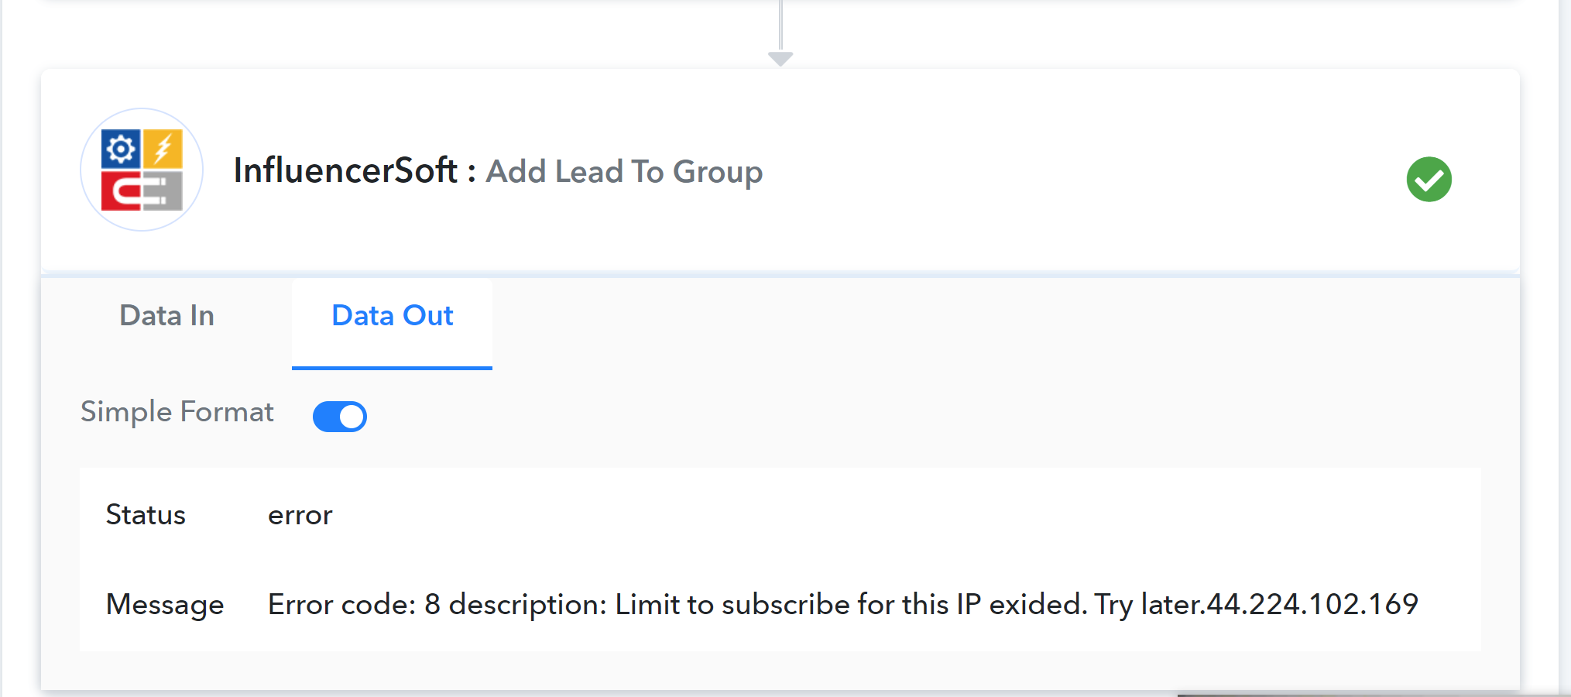1571x697 pixels.
Task: Click the 'Error code: 8' message text
Action: pyautogui.click(x=353, y=605)
